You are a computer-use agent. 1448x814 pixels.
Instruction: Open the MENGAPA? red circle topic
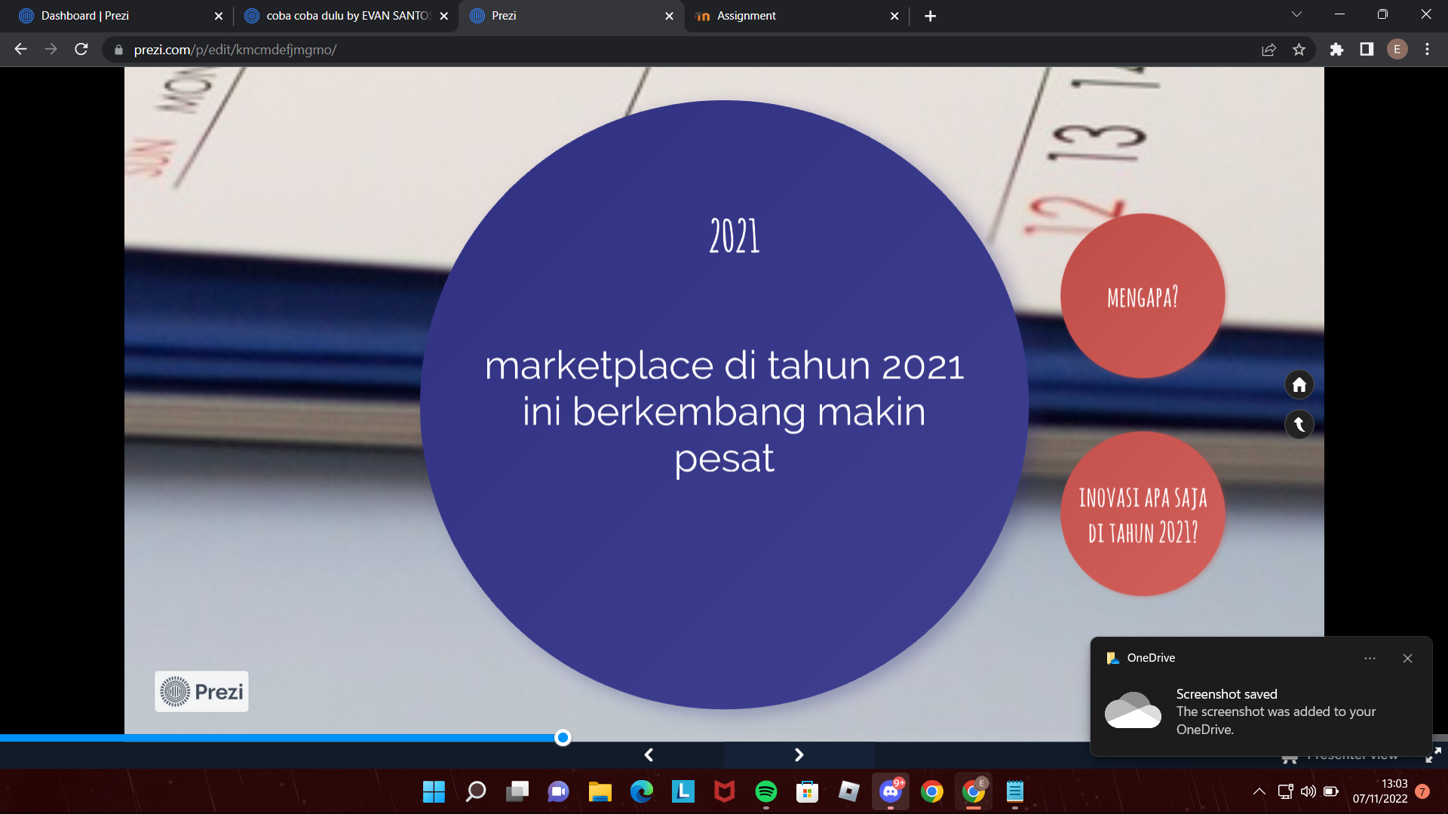pos(1142,296)
